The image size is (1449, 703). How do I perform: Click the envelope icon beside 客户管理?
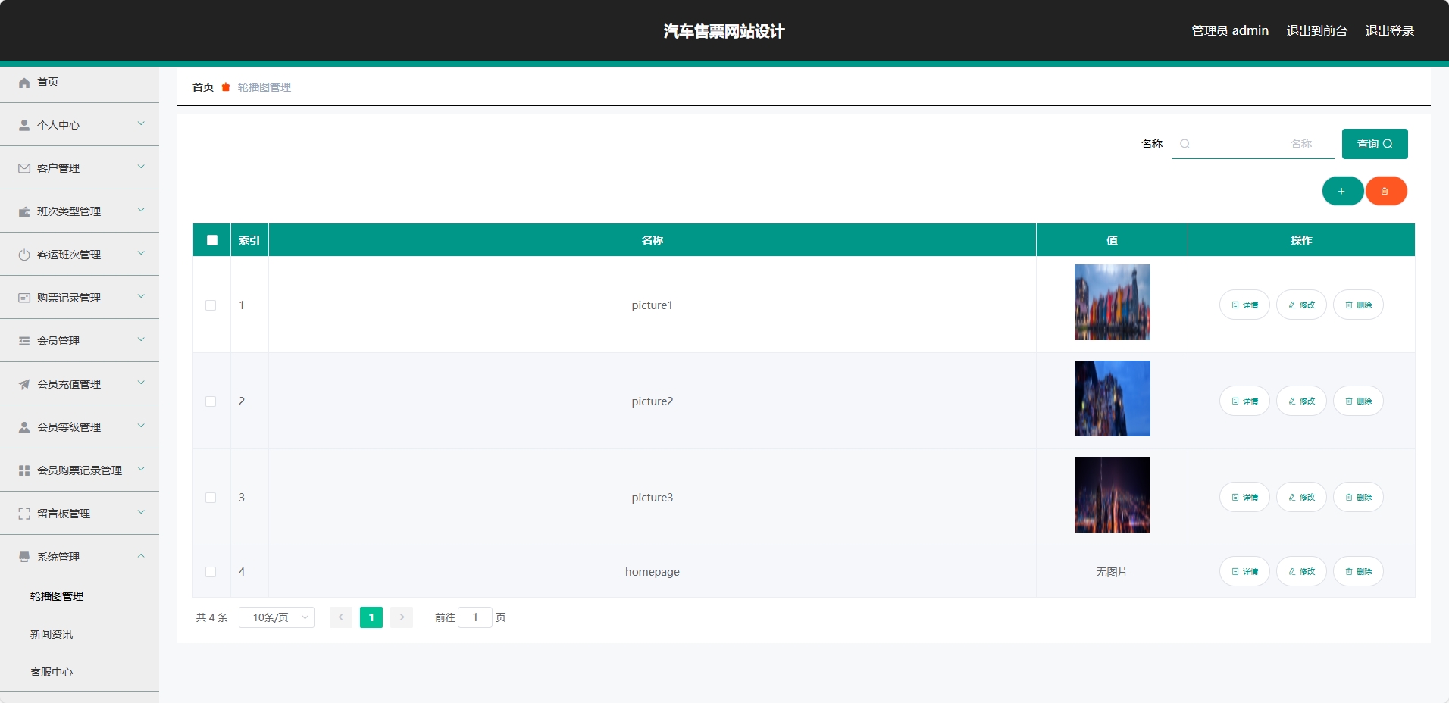tap(24, 168)
